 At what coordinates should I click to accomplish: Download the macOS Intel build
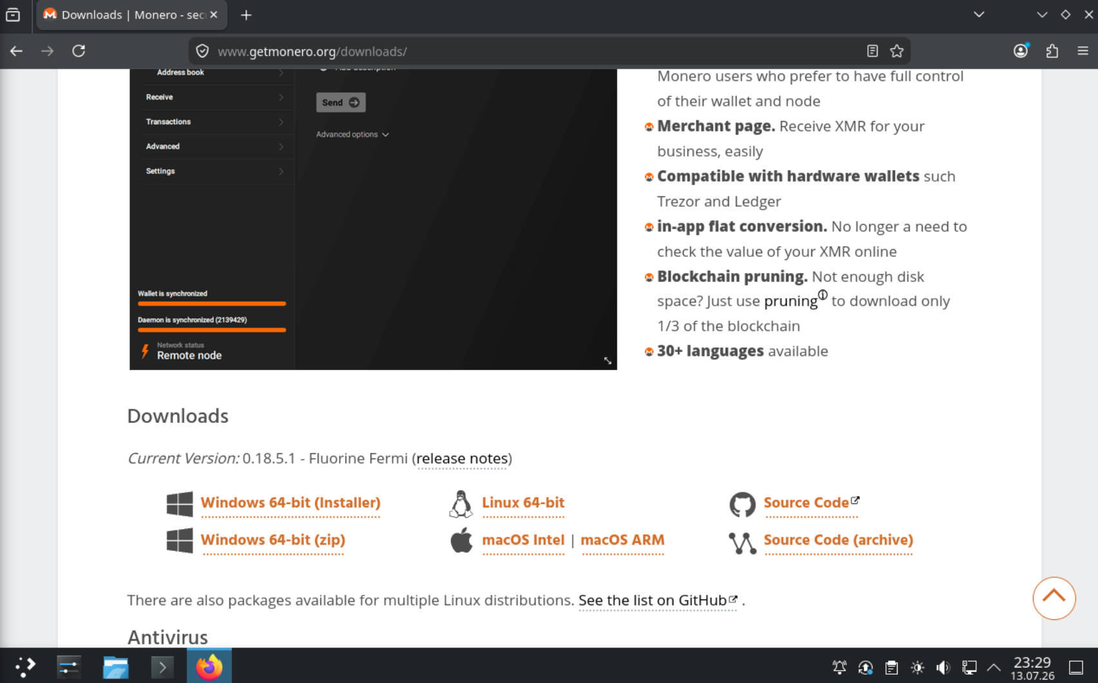coord(523,540)
